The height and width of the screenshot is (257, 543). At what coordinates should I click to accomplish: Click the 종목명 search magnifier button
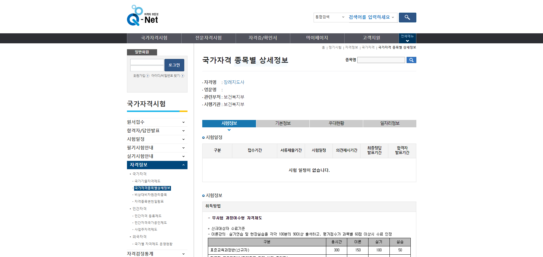pyautogui.click(x=411, y=60)
